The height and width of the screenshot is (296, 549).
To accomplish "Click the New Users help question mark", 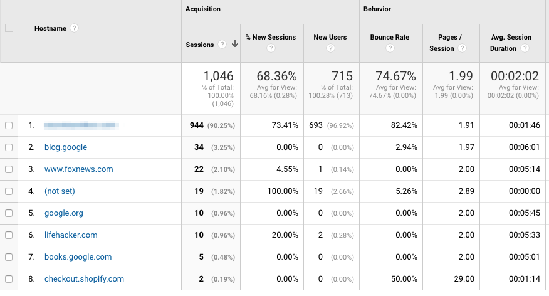I will [x=330, y=48].
